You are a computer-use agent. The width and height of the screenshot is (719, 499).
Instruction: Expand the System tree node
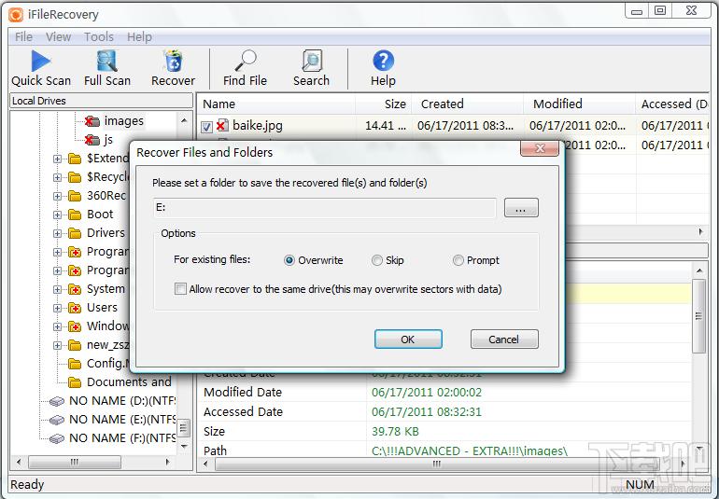(x=57, y=289)
